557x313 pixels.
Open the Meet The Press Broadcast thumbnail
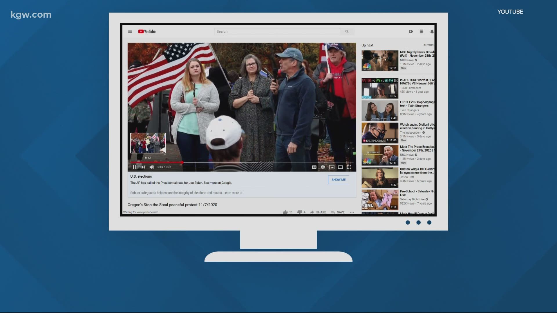click(x=380, y=155)
